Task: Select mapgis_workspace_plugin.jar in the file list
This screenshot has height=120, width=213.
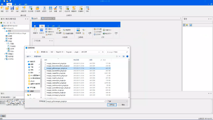Action: pyautogui.click(x=56, y=93)
